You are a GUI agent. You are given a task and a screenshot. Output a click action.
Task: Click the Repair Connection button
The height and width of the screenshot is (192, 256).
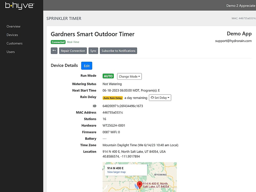click(73, 50)
